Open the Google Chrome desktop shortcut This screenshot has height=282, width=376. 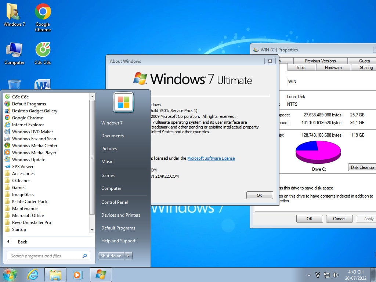tap(43, 17)
